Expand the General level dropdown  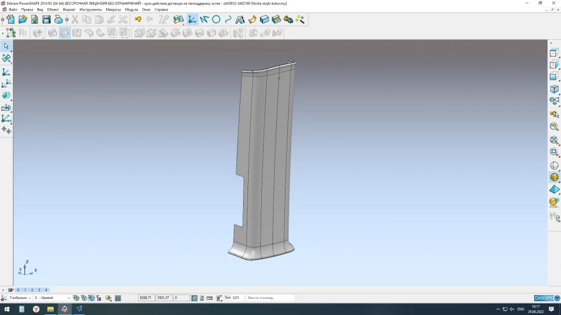coord(69,298)
